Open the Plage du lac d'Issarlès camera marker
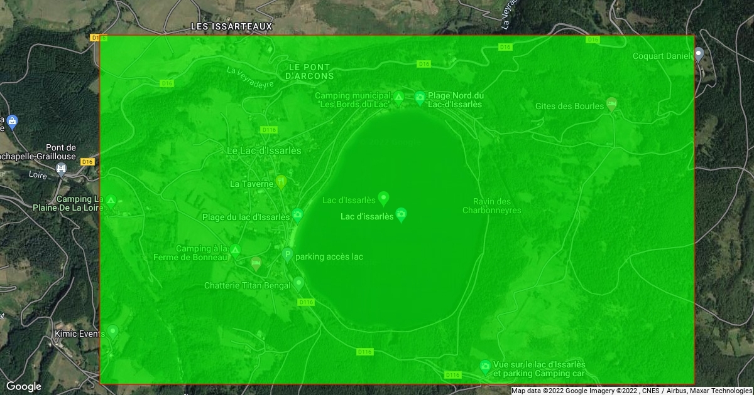The width and height of the screenshot is (754, 395). (297, 215)
